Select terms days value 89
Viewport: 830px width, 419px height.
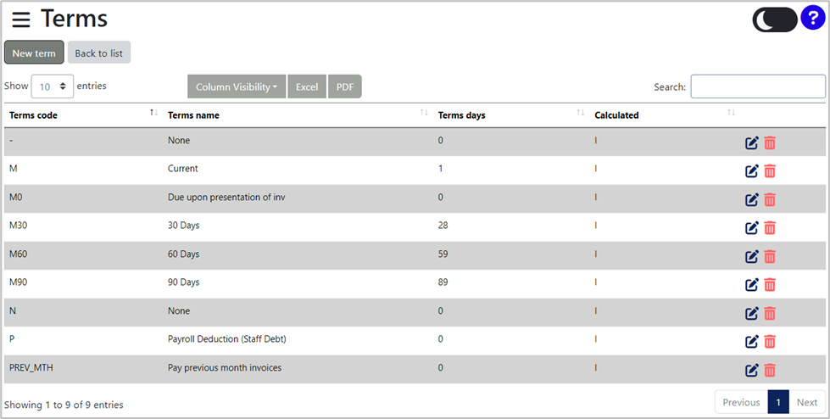click(443, 282)
